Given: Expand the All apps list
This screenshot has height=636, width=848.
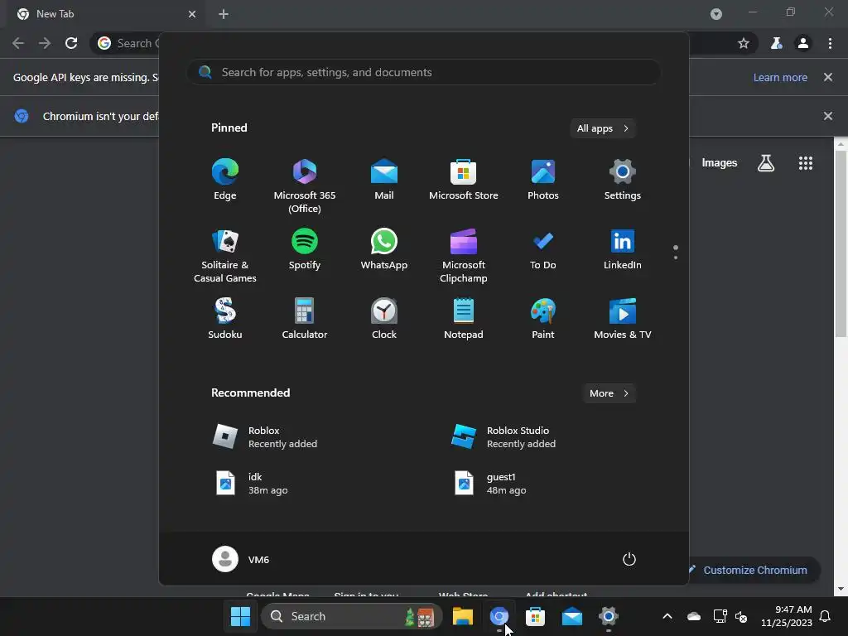Looking at the screenshot, I should (x=603, y=128).
